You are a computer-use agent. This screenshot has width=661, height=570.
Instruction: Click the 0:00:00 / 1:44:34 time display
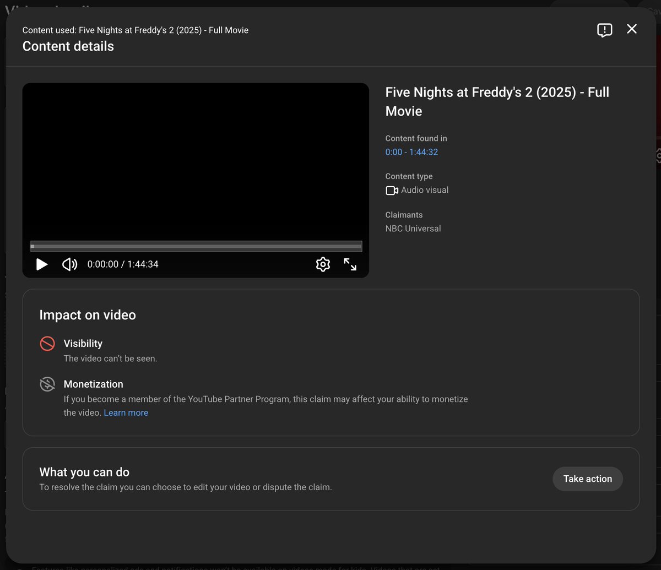tap(123, 264)
